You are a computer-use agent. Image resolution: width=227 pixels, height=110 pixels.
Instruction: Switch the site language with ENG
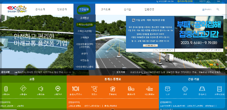218,1
